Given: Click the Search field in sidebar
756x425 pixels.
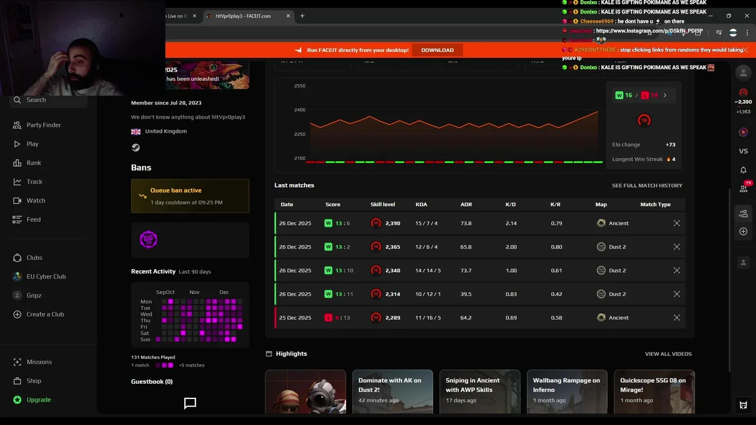Looking at the screenshot, I should (50, 100).
